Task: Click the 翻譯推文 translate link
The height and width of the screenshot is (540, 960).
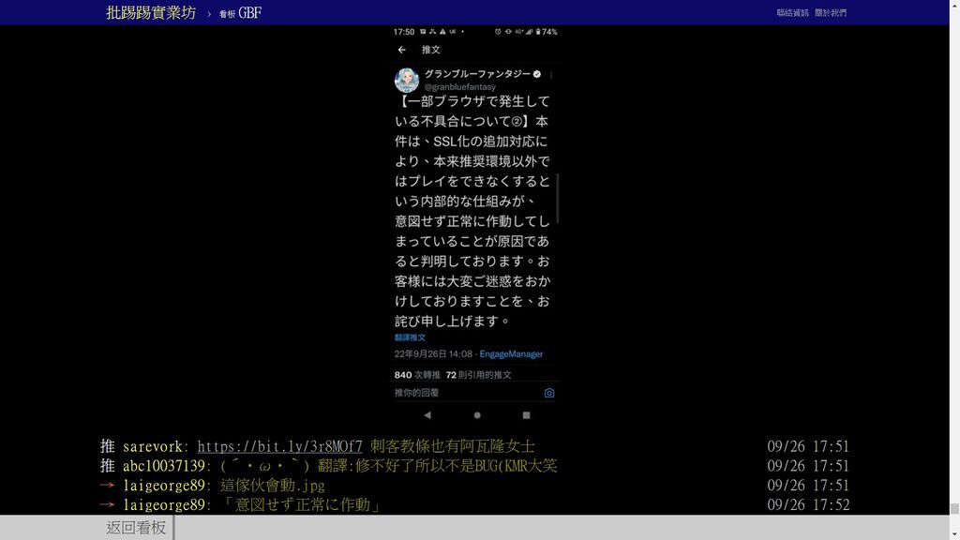Action: 410,337
